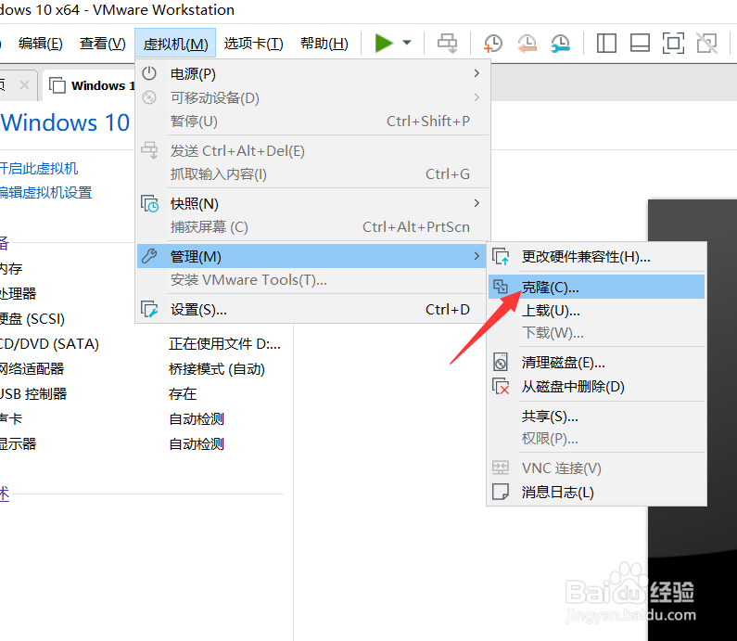Open the power options dropdown arrow
737x641 pixels.
pos(407,43)
